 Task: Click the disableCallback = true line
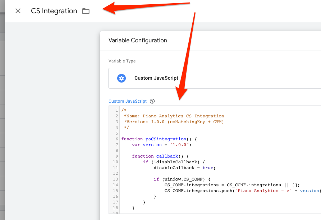(x=185, y=168)
